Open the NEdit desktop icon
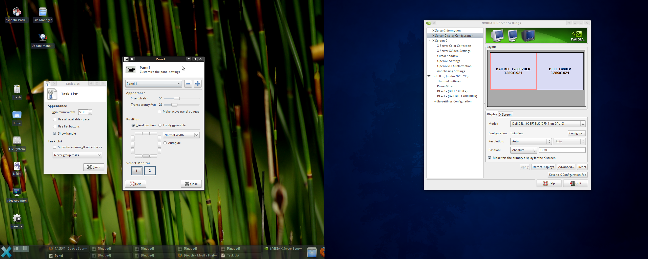 [17, 166]
